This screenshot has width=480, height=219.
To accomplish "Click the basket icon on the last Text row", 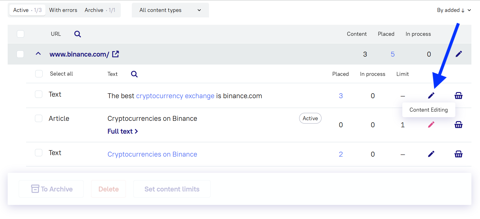I will tap(459, 154).
